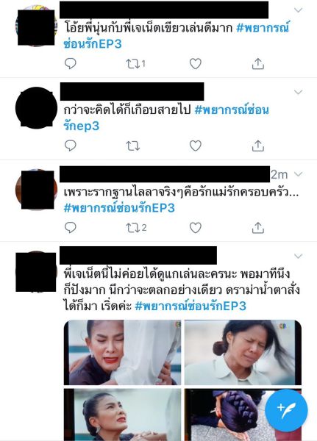Expand chevron menu on the fourth tweet
This screenshot has height=441, width=317.
coord(298,256)
